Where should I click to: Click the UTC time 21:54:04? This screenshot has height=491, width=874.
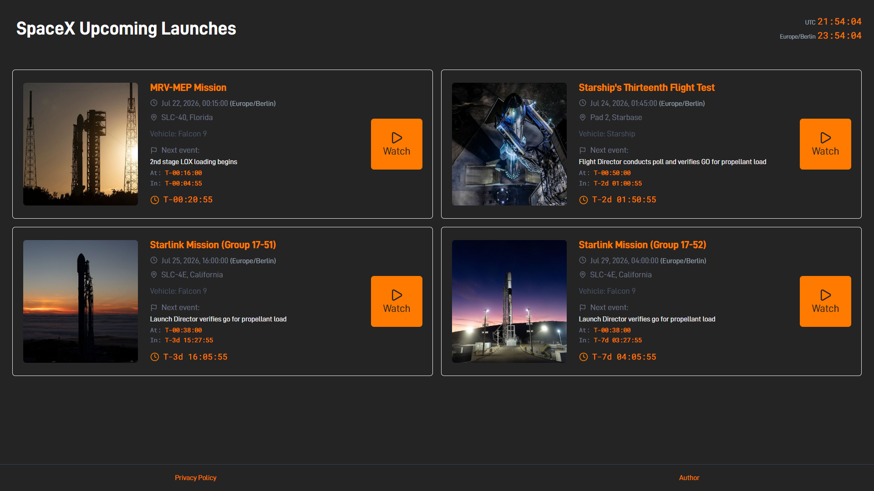pos(839,21)
